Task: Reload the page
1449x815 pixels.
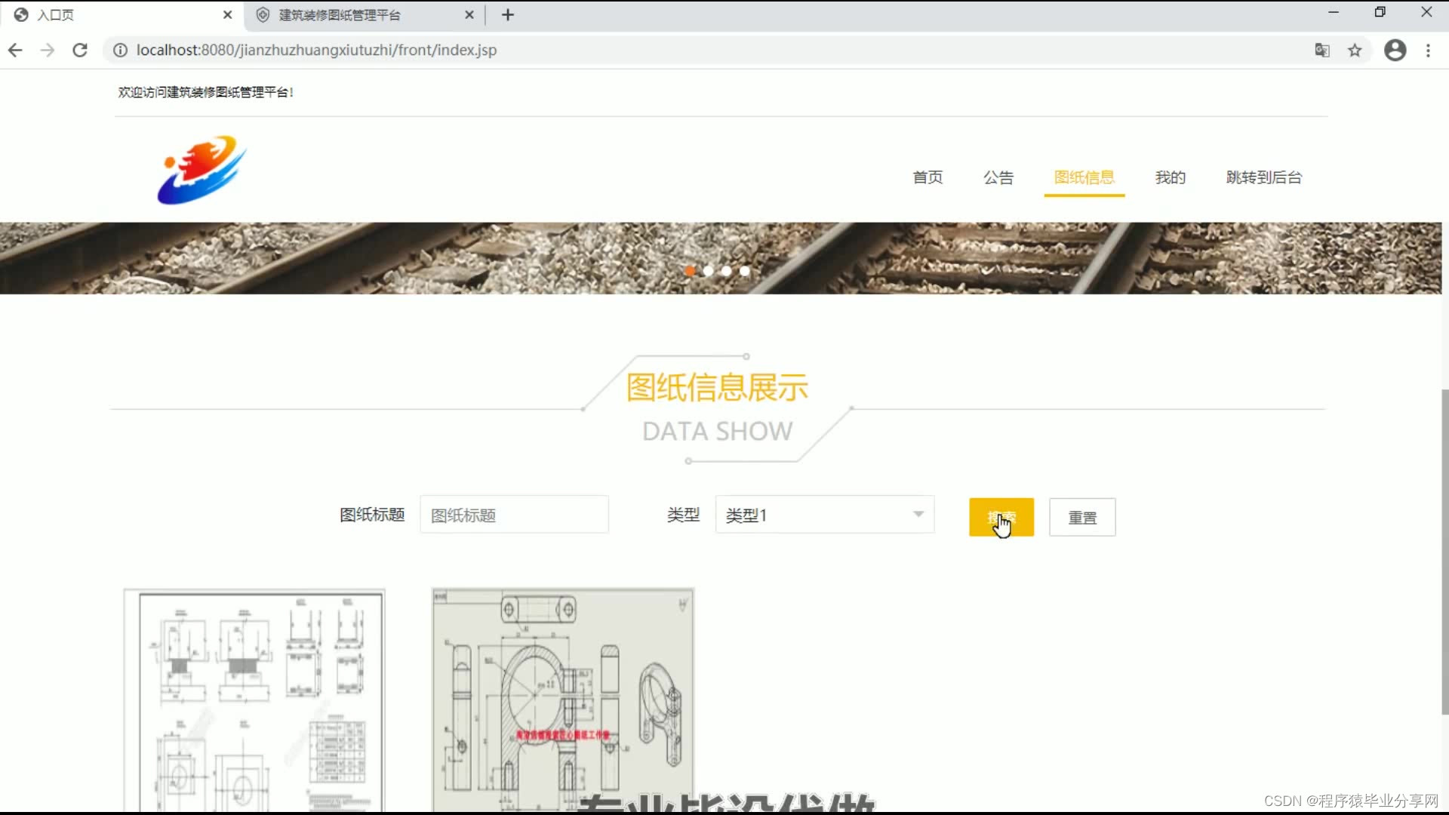Action: (80, 51)
